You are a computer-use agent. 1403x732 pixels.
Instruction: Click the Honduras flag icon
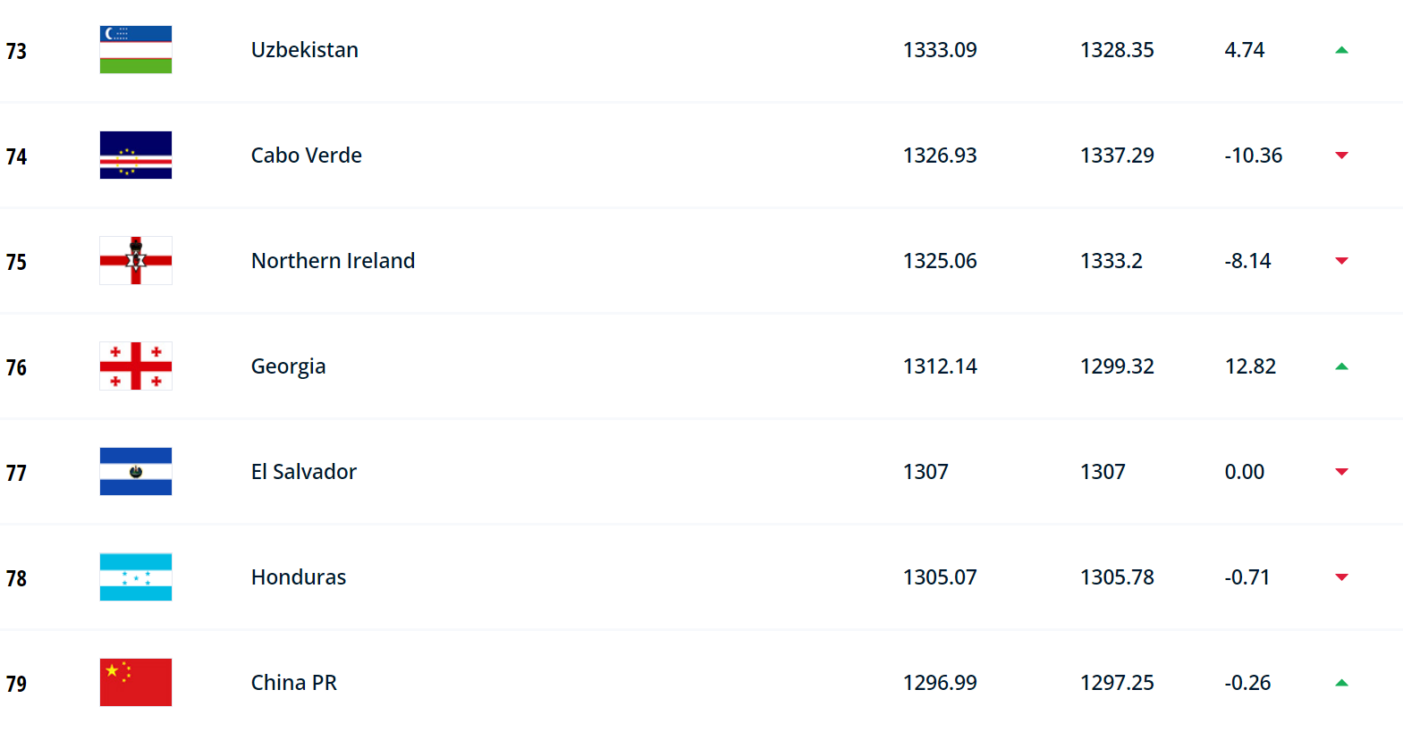pos(136,577)
